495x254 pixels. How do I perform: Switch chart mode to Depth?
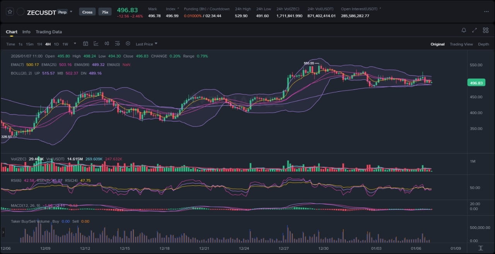[483, 44]
